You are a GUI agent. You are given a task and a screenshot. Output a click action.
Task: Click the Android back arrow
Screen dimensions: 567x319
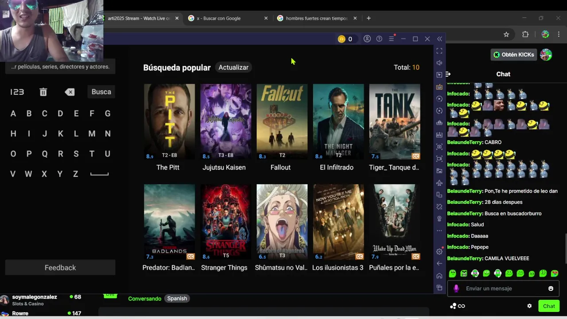click(439, 264)
